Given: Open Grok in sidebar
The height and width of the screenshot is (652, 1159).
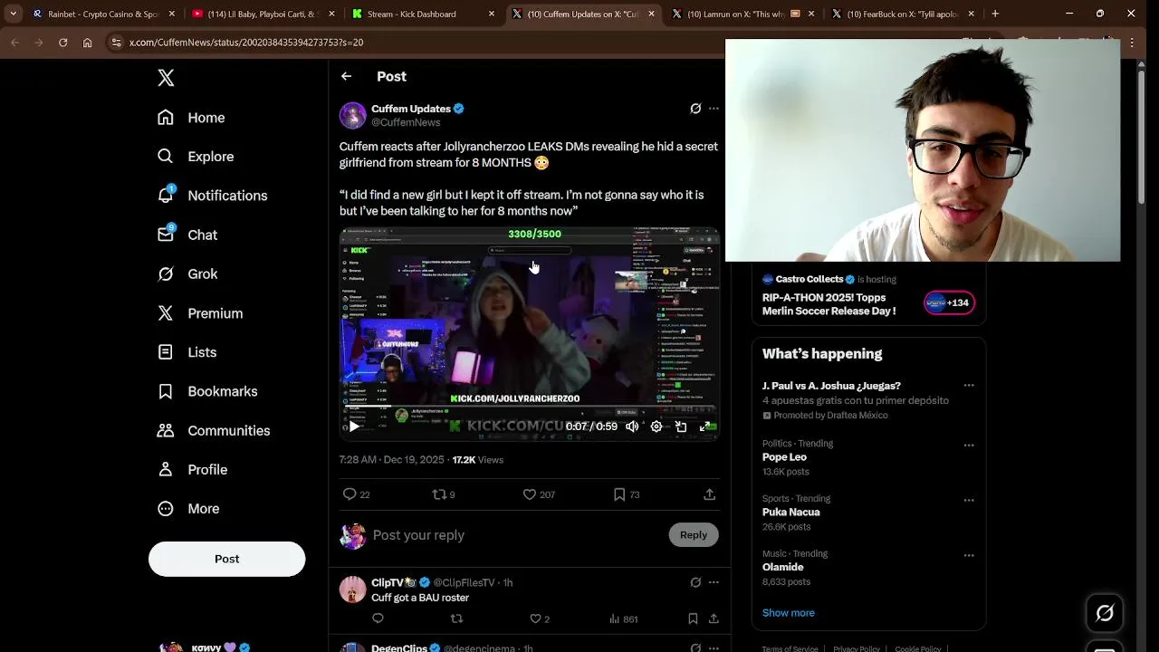Looking at the screenshot, I should click(187, 273).
